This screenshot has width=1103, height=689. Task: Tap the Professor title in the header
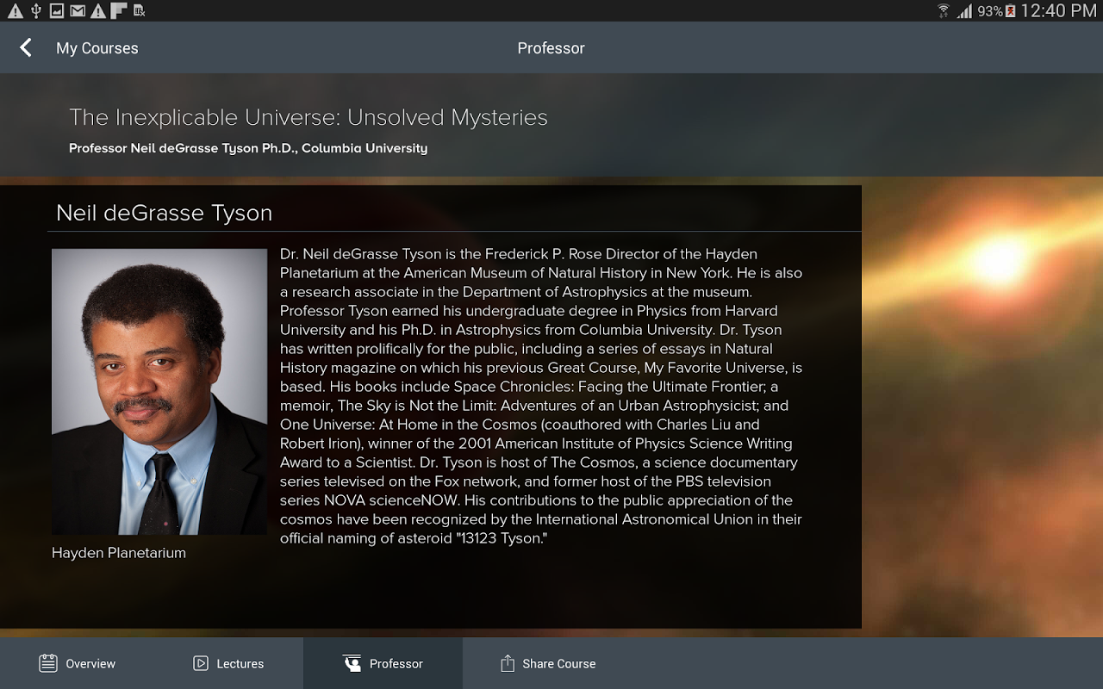(551, 48)
